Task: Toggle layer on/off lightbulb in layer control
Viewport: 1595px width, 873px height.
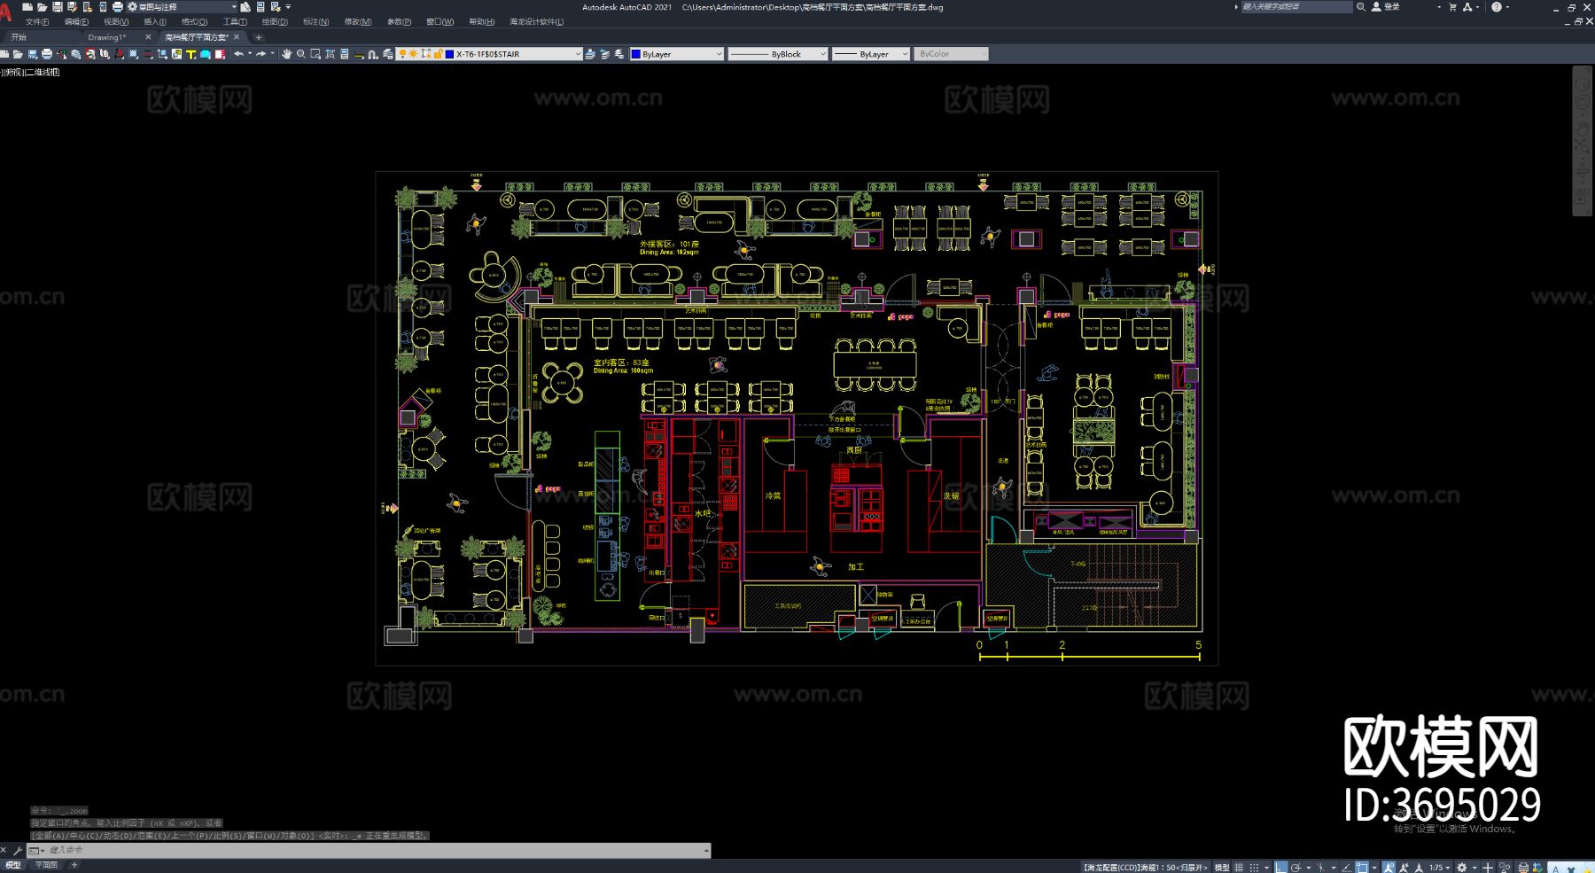Action: coord(402,54)
